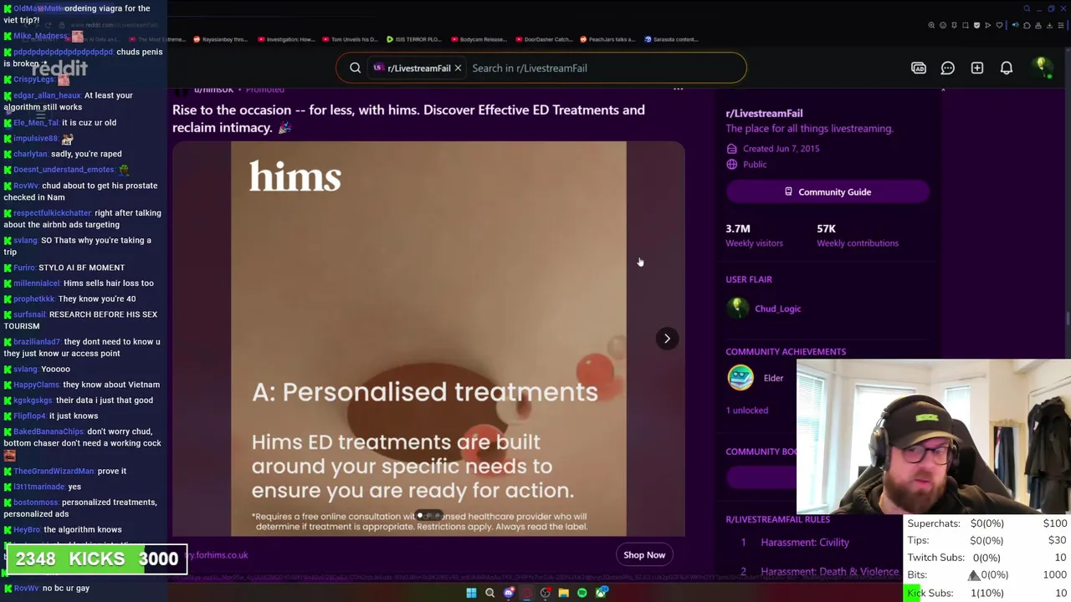Click the 1 unlocked achievements text
The width and height of the screenshot is (1071, 602).
tap(746, 411)
